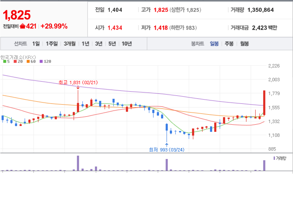Click the 한국거래소(KRX) label
This screenshot has height=205, width=293.
[18, 57]
